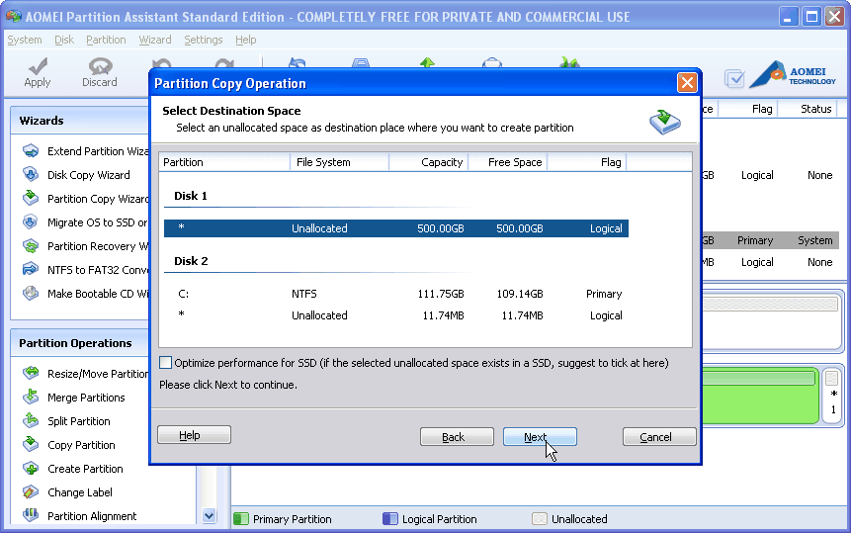851x533 pixels.
Task: Click the Help button in dialog
Action: click(x=195, y=435)
